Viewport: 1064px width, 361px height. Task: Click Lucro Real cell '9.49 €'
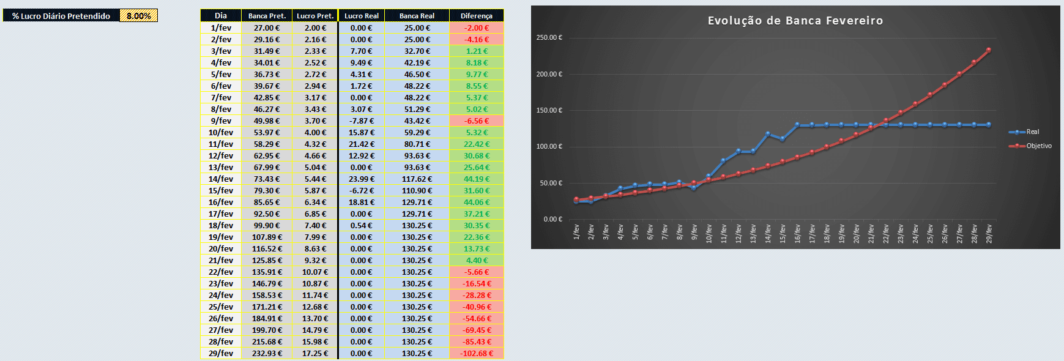tap(362, 62)
